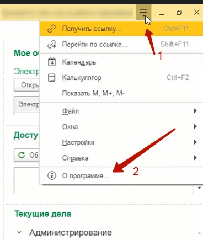
Task: Expand the Файл submenu arrow
Action: 195,111
